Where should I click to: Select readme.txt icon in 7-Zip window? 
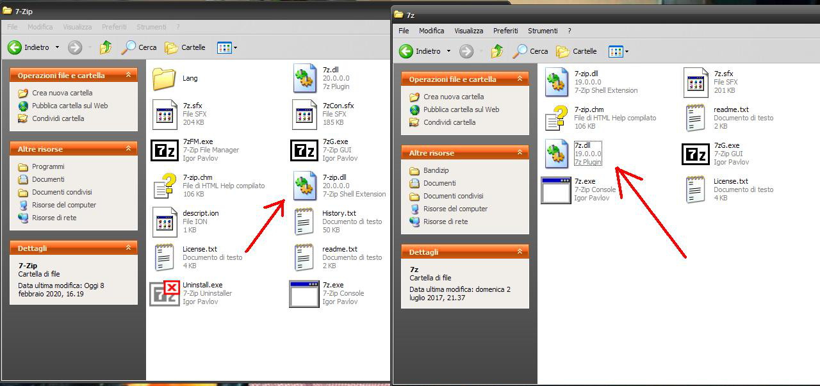[304, 257]
